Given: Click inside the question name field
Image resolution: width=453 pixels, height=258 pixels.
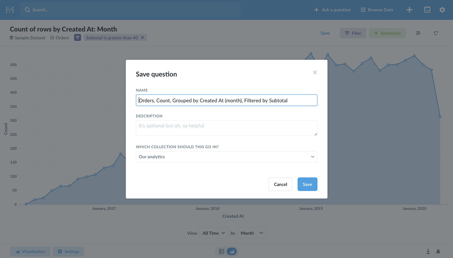Looking at the screenshot, I should coord(226,100).
